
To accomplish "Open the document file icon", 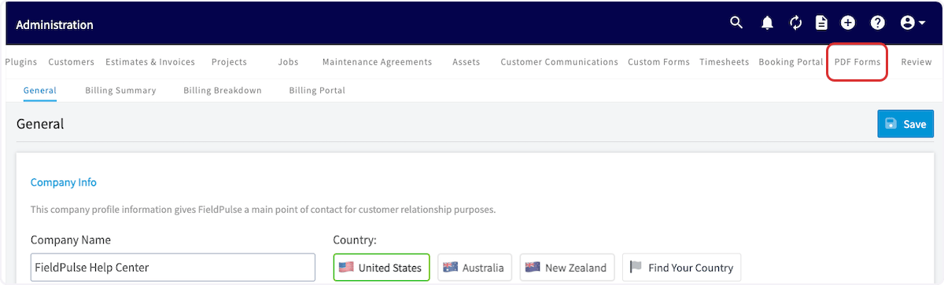I will [821, 24].
